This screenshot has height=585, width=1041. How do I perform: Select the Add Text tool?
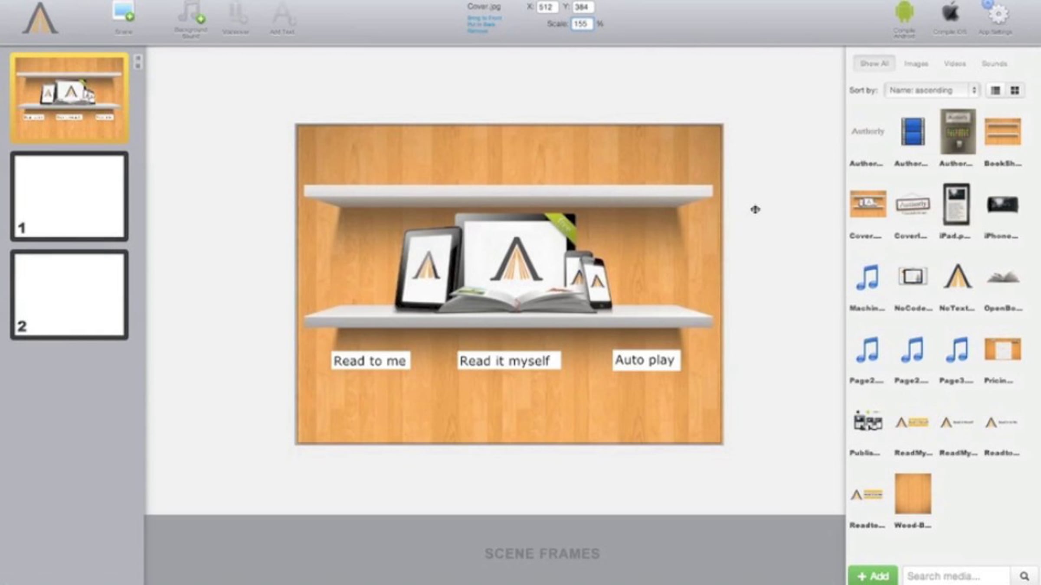282,15
